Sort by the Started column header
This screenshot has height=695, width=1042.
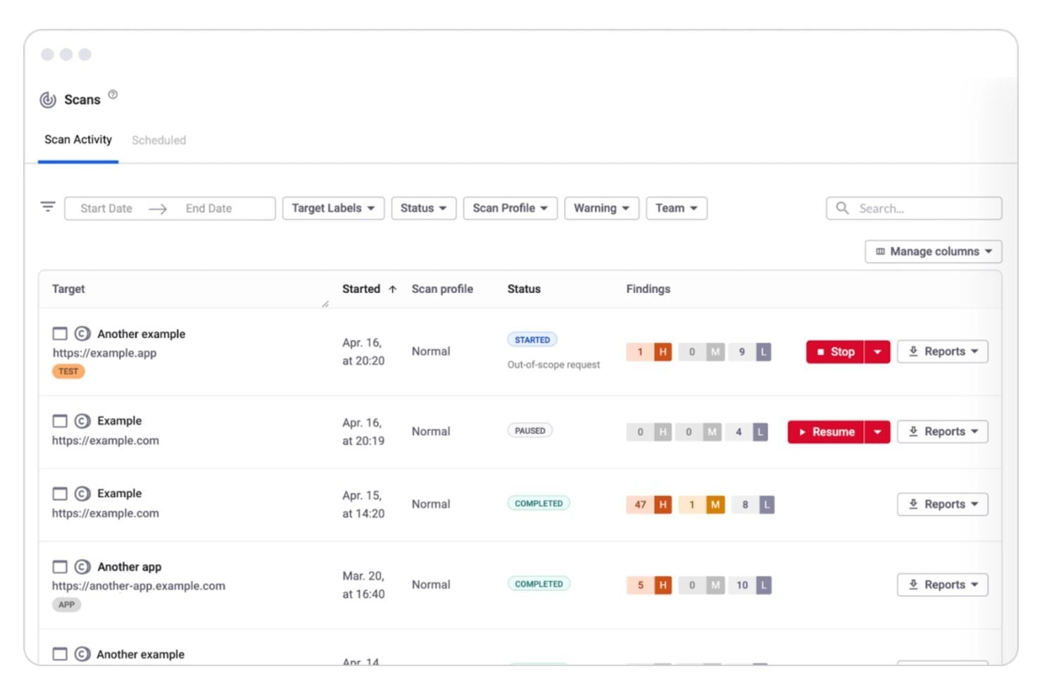(361, 289)
